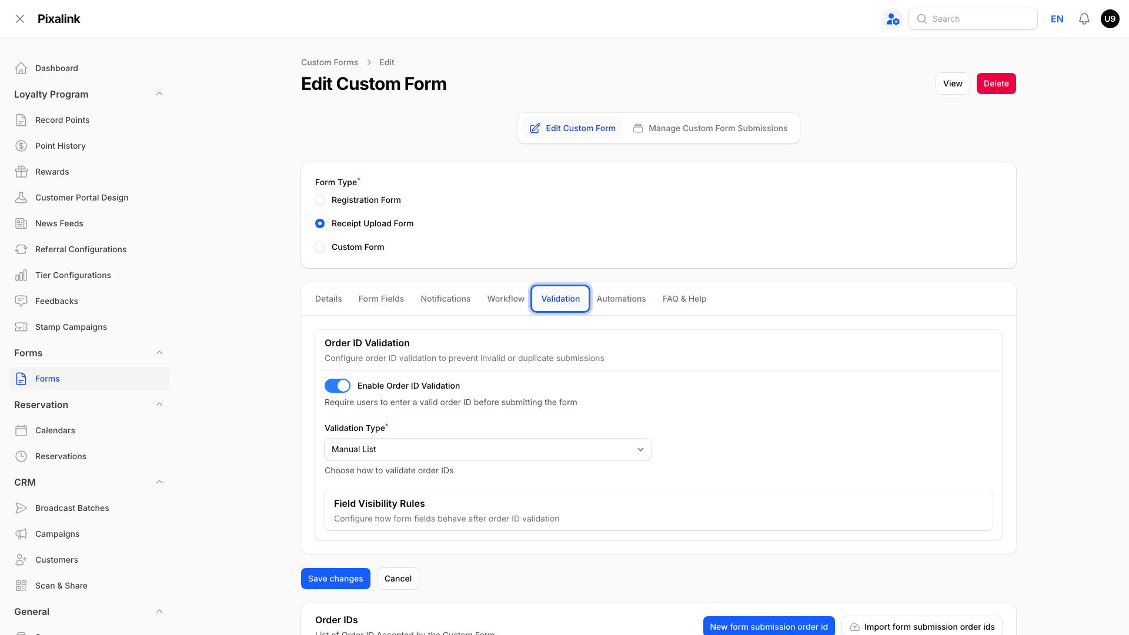1129x635 pixels.
Task: Open the U9 user avatar menu
Action: tap(1110, 19)
